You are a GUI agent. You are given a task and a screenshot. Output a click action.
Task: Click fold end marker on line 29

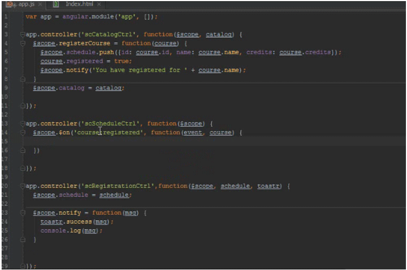(x=23, y=266)
